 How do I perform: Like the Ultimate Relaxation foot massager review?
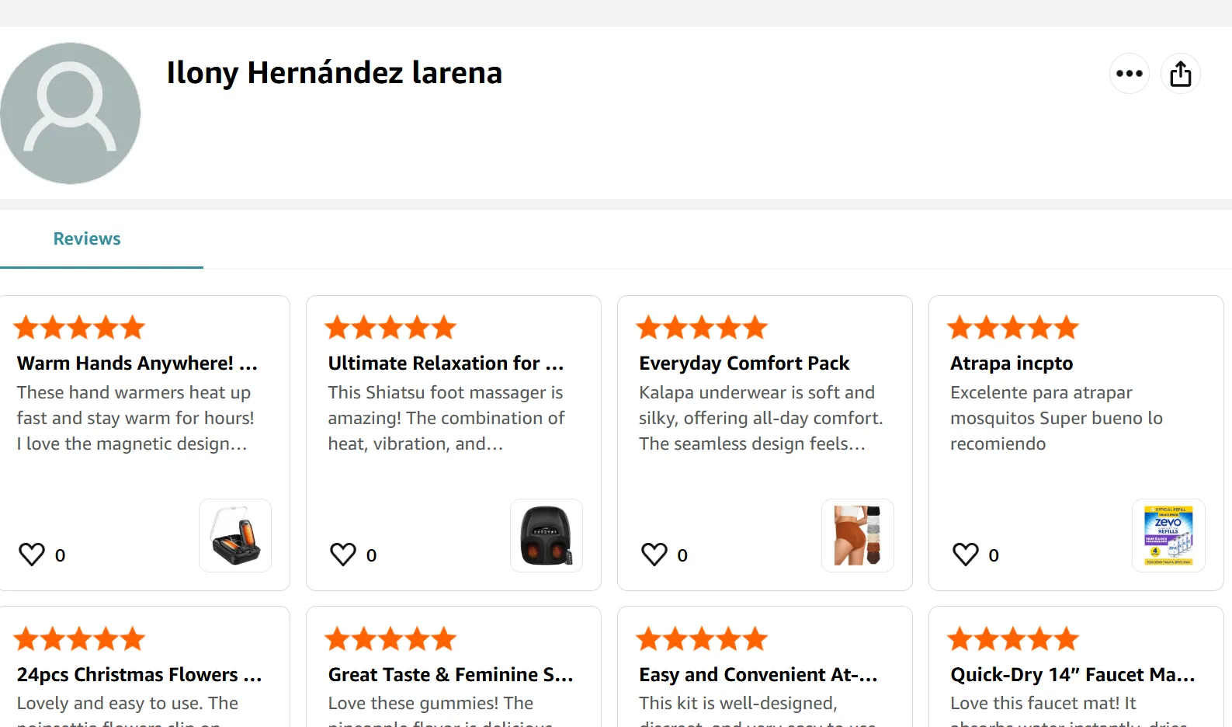coord(343,555)
